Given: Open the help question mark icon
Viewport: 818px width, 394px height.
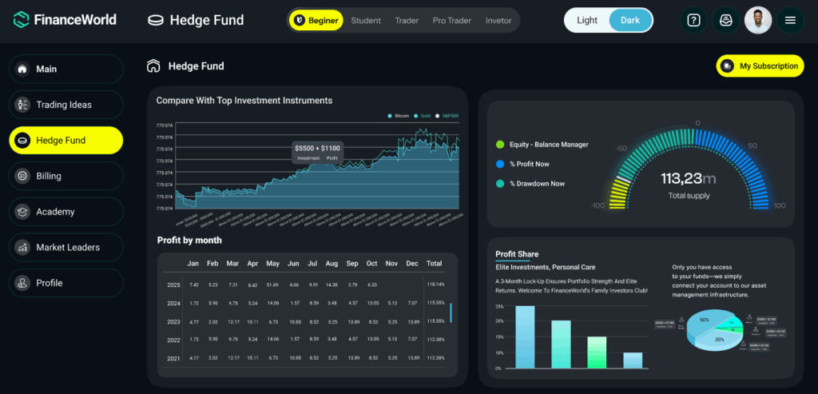Looking at the screenshot, I should click(x=693, y=21).
